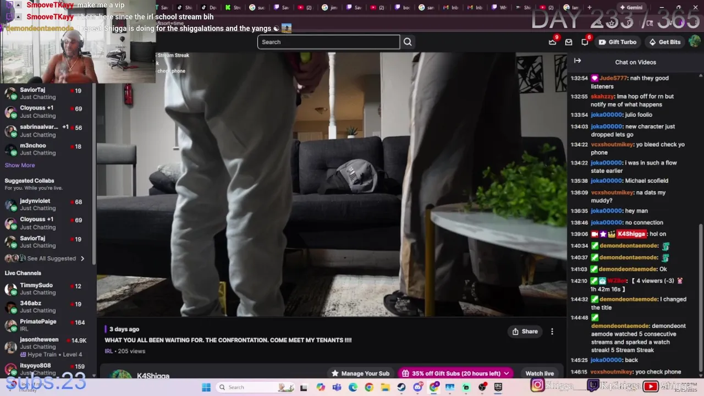The image size is (704, 396).
Task: Open a new browser tab with plus button
Action: [590, 8]
